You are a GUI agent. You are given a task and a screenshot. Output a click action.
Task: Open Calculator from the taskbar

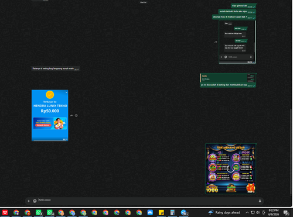(x=172, y=212)
